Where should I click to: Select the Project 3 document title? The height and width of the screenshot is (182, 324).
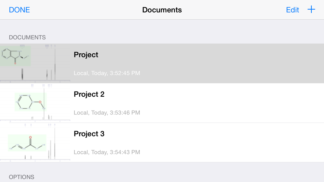[89, 134]
